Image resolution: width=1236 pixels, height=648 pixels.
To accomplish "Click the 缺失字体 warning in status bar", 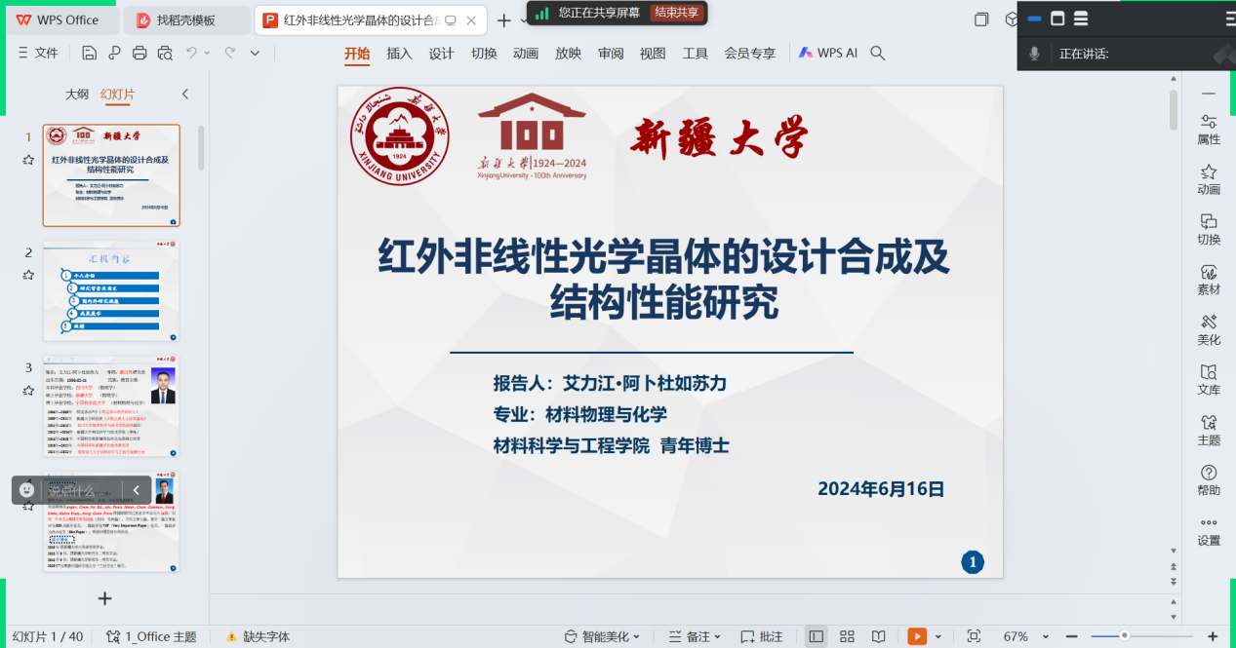I will [259, 636].
